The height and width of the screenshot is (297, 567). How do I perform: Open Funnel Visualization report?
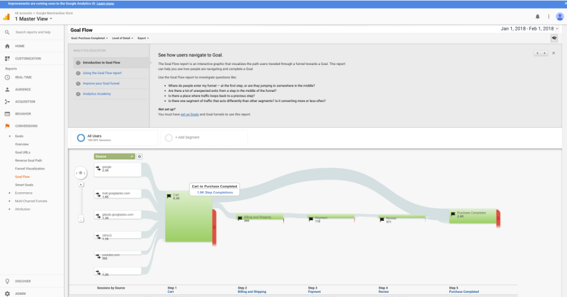[30, 169]
